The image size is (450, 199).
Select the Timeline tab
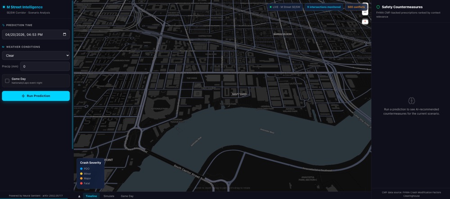click(91, 196)
